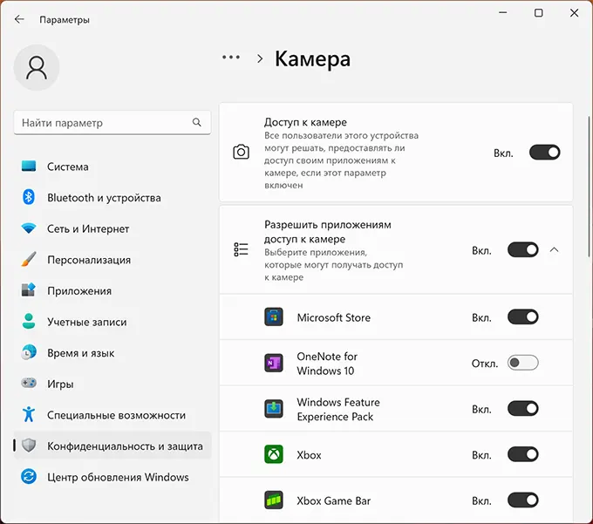Select Учетные записи

[x=112, y=322]
